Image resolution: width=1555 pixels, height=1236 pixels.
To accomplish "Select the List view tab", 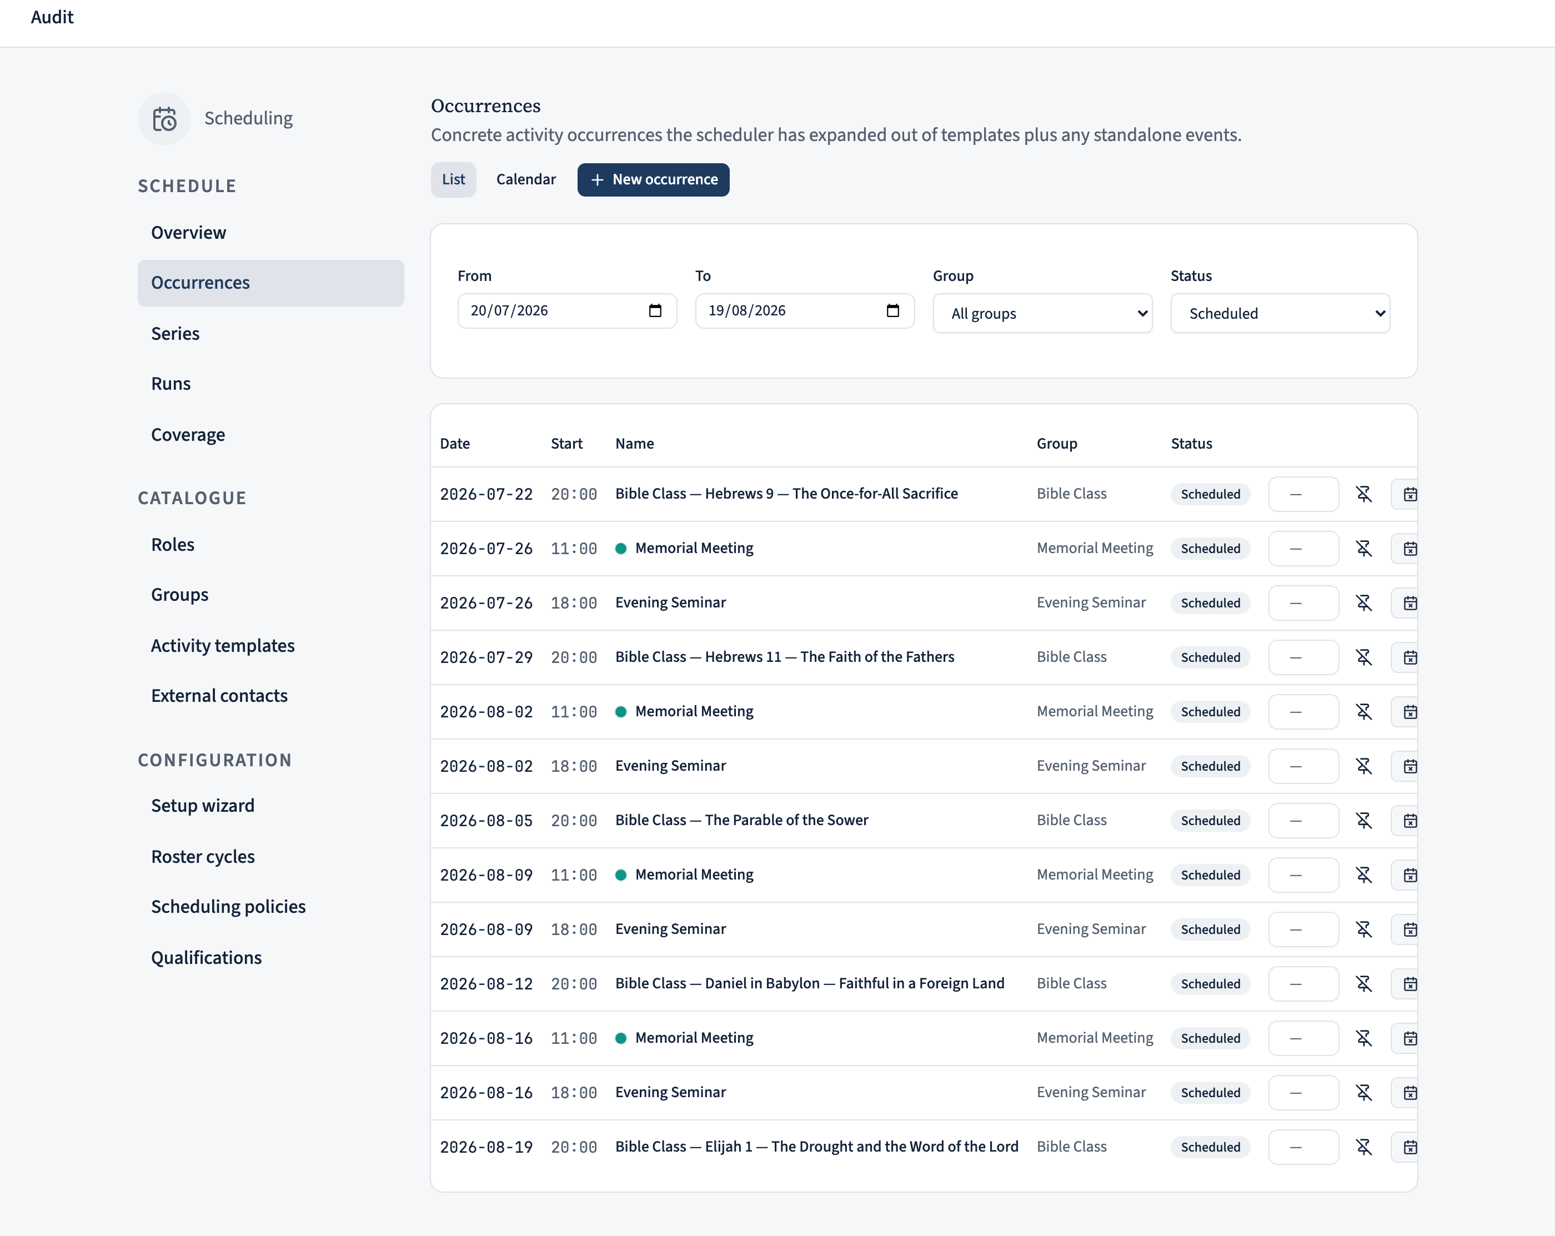I will pos(454,179).
